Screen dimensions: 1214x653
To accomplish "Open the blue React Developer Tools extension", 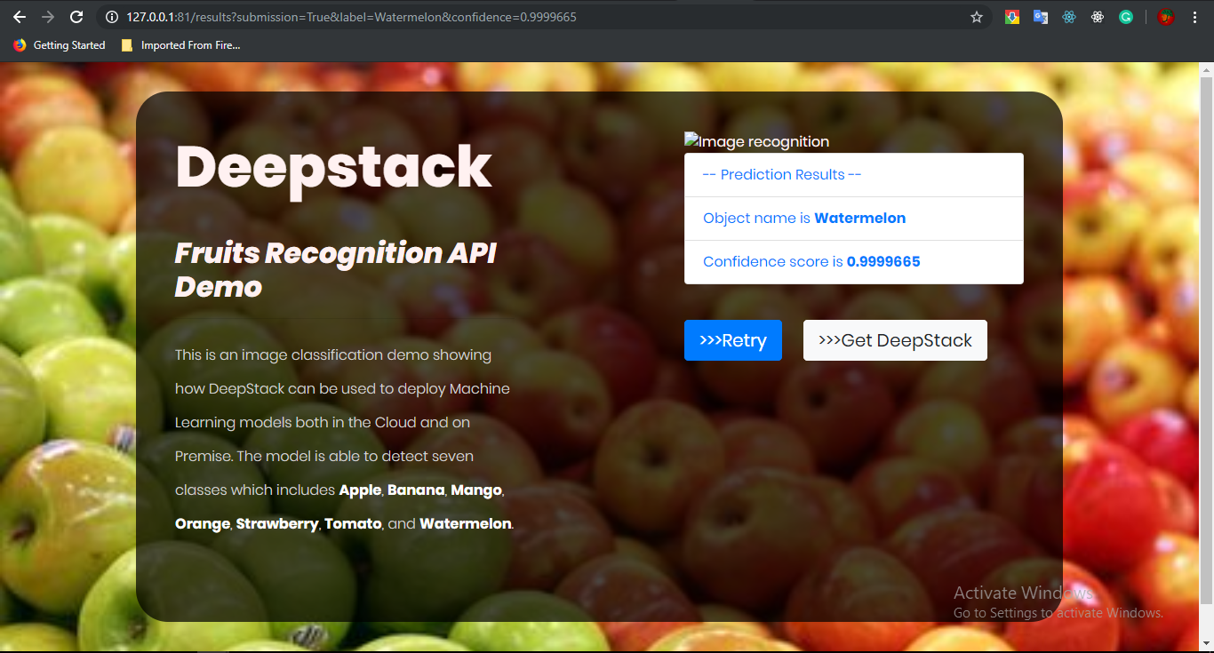I will [x=1069, y=17].
